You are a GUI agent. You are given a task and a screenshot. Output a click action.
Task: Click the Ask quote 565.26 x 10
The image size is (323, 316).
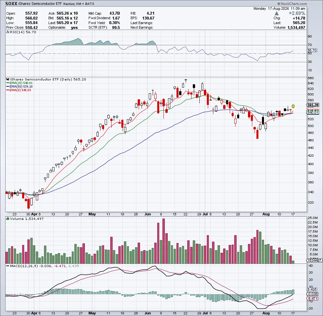click(67, 13)
